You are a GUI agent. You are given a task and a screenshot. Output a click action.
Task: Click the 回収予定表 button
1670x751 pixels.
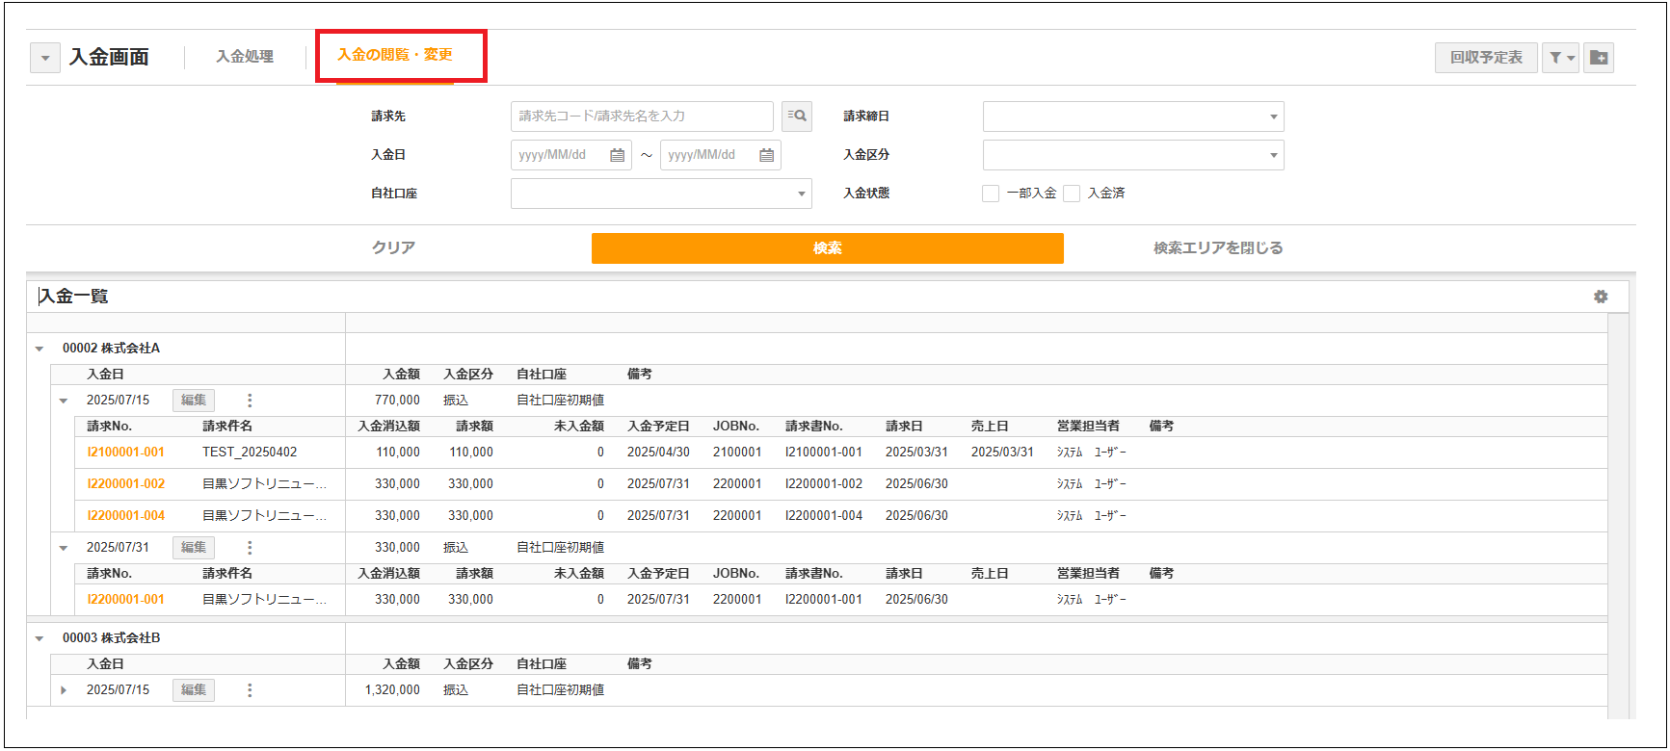(1486, 58)
